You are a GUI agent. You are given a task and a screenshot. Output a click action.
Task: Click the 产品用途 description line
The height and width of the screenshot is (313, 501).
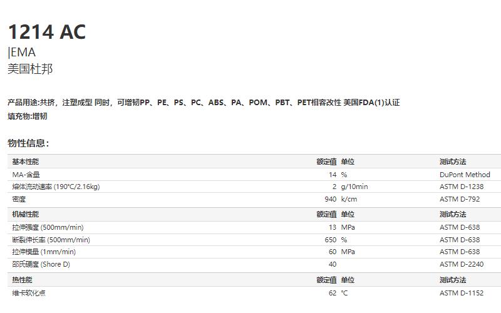coord(204,103)
